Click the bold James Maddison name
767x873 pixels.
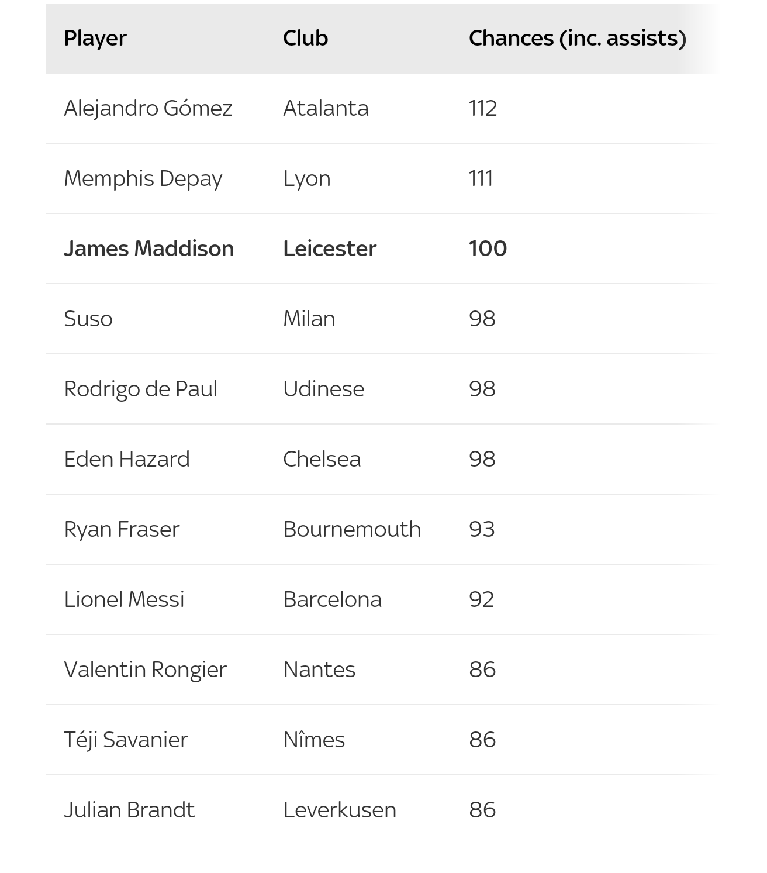click(149, 249)
